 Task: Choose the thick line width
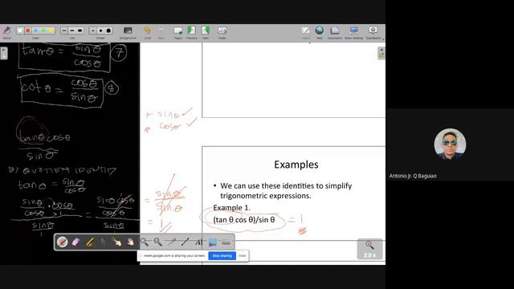pyautogui.click(x=80, y=31)
